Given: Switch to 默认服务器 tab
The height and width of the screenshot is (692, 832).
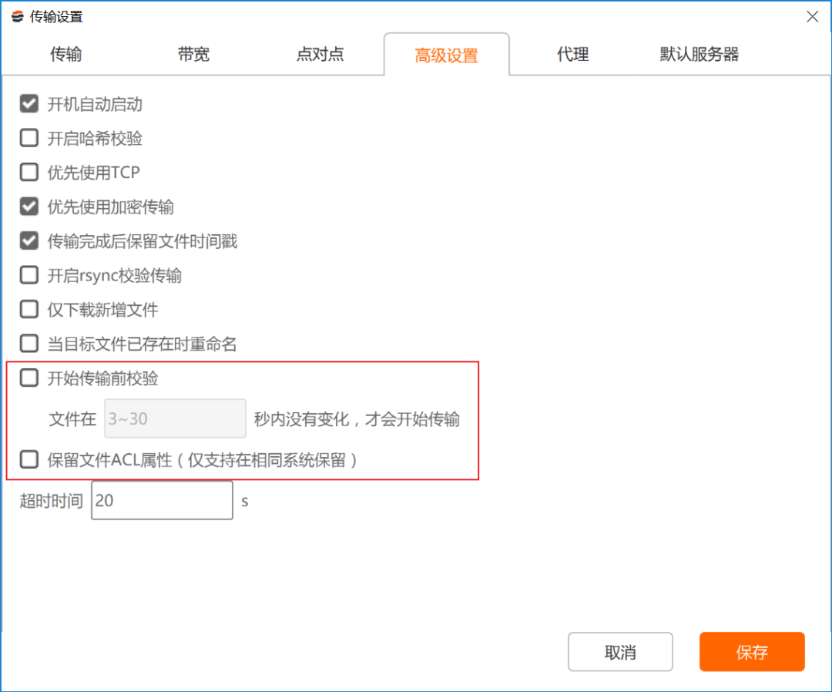Looking at the screenshot, I should coord(699,54).
